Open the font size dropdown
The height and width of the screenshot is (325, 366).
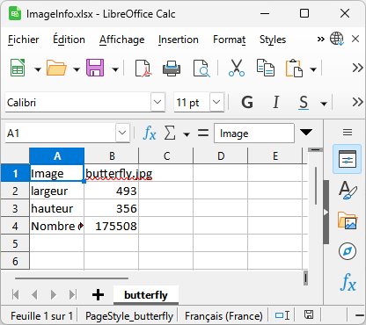(216, 102)
